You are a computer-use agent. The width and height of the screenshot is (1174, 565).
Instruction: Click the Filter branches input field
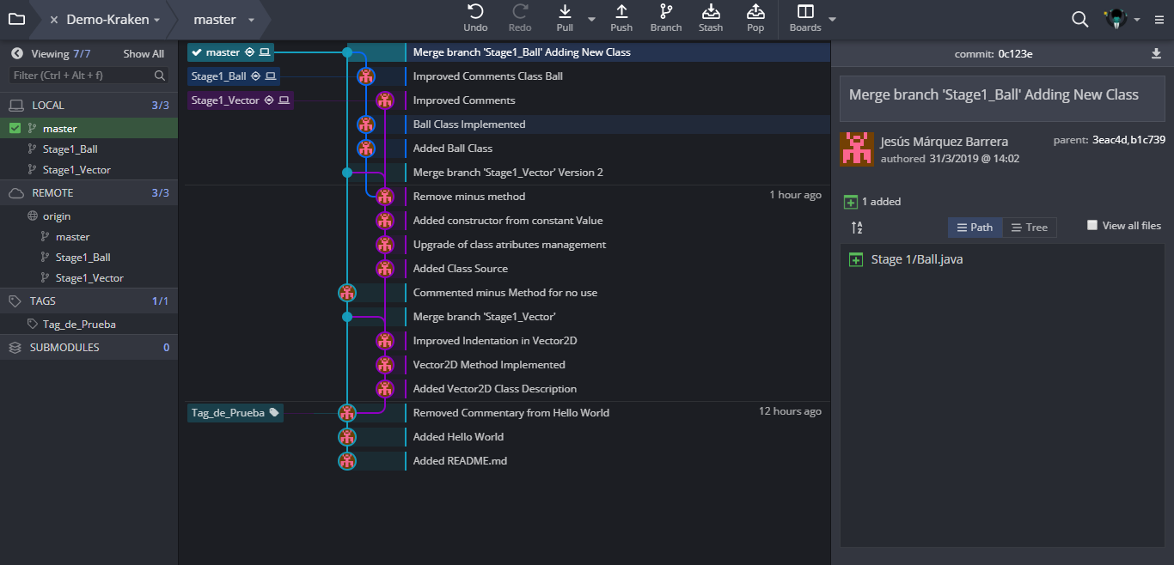pos(89,76)
